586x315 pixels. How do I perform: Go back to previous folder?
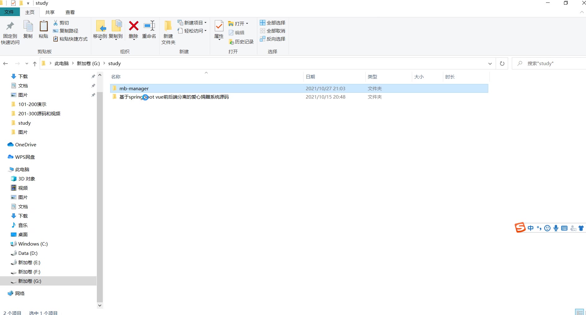click(x=6, y=64)
